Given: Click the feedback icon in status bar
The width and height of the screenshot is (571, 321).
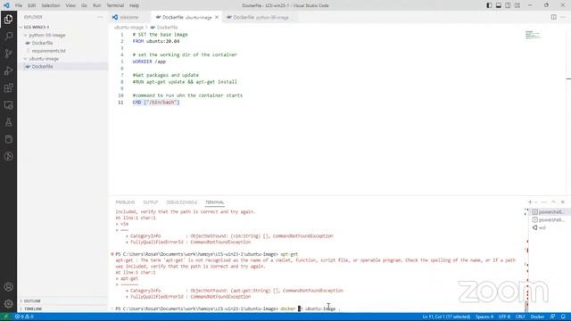Looking at the screenshot, I should [x=553, y=317].
